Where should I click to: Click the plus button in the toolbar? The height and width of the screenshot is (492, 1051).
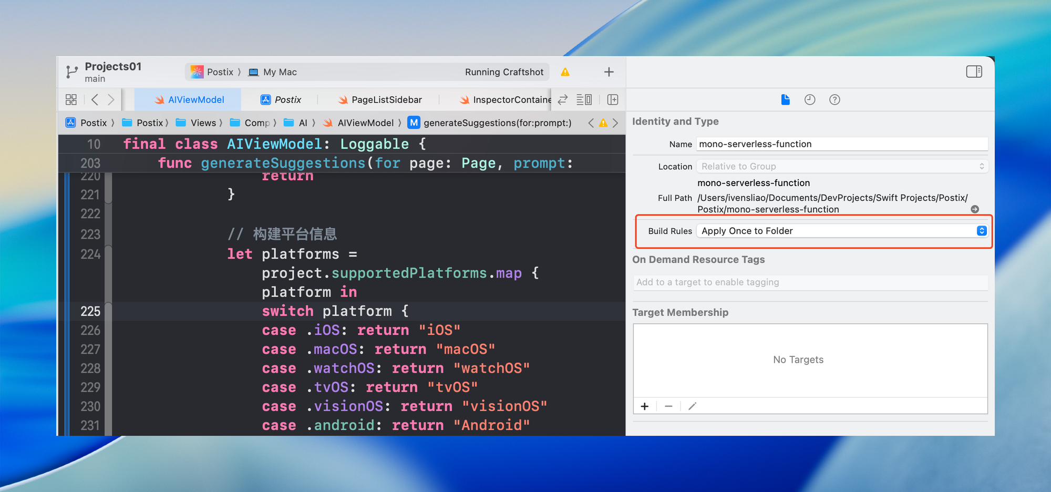coord(609,72)
